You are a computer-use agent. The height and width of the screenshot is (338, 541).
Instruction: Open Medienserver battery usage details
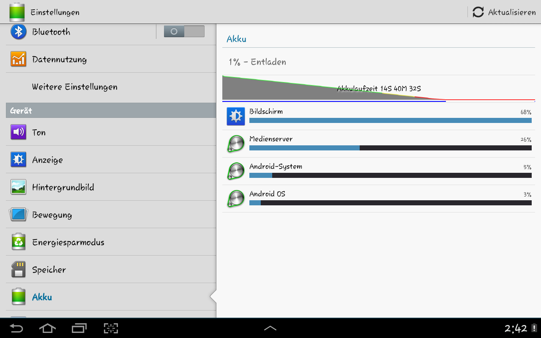coord(379,144)
